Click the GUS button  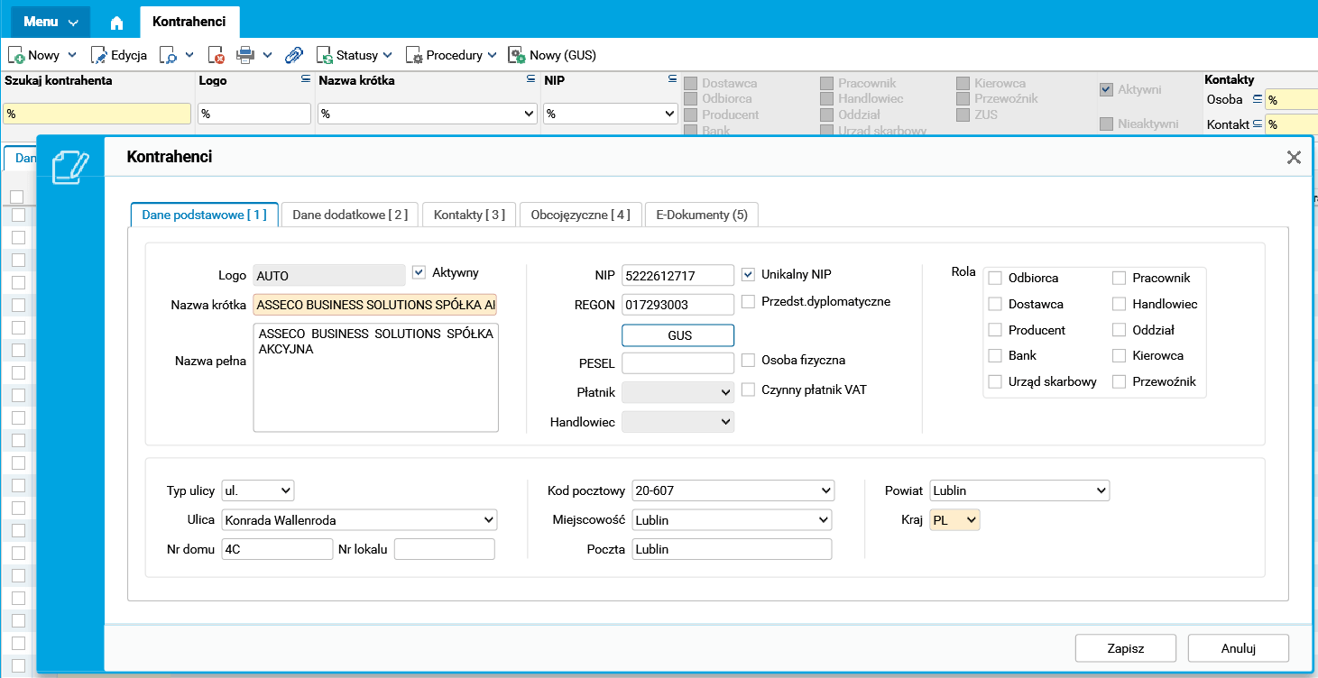[x=678, y=335]
